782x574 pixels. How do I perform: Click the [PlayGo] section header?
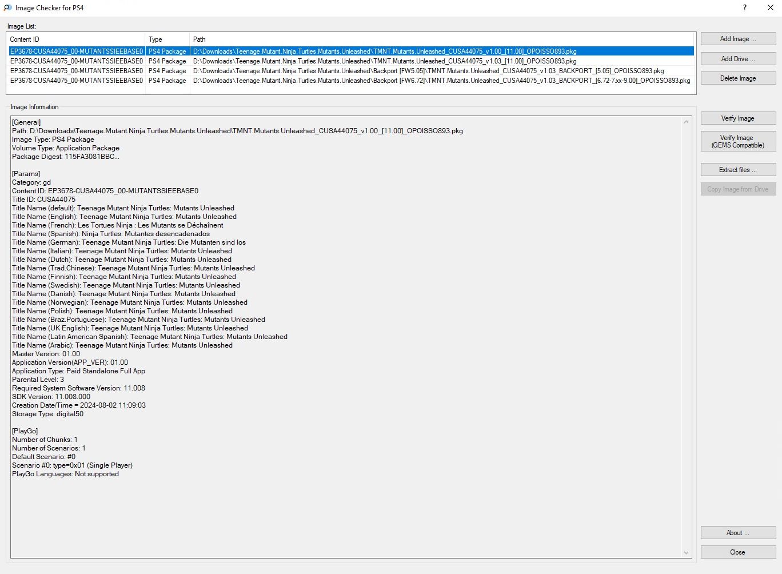click(x=25, y=431)
